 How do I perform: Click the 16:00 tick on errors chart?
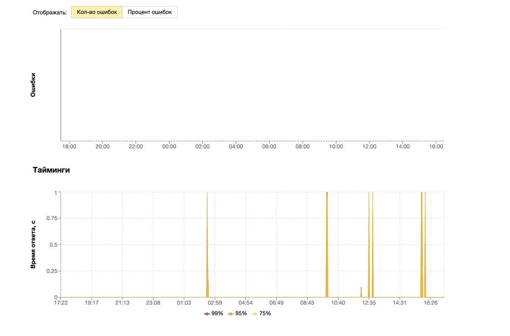[x=436, y=146]
